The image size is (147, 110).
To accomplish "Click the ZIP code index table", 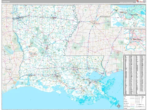I will (x=134, y=75).
